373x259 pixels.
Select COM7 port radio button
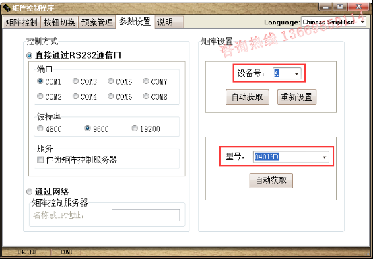coord(146,81)
